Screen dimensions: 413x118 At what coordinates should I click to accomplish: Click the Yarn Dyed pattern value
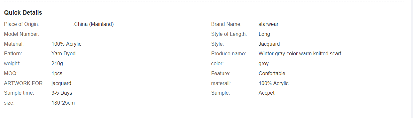pyautogui.click(x=63, y=54)
